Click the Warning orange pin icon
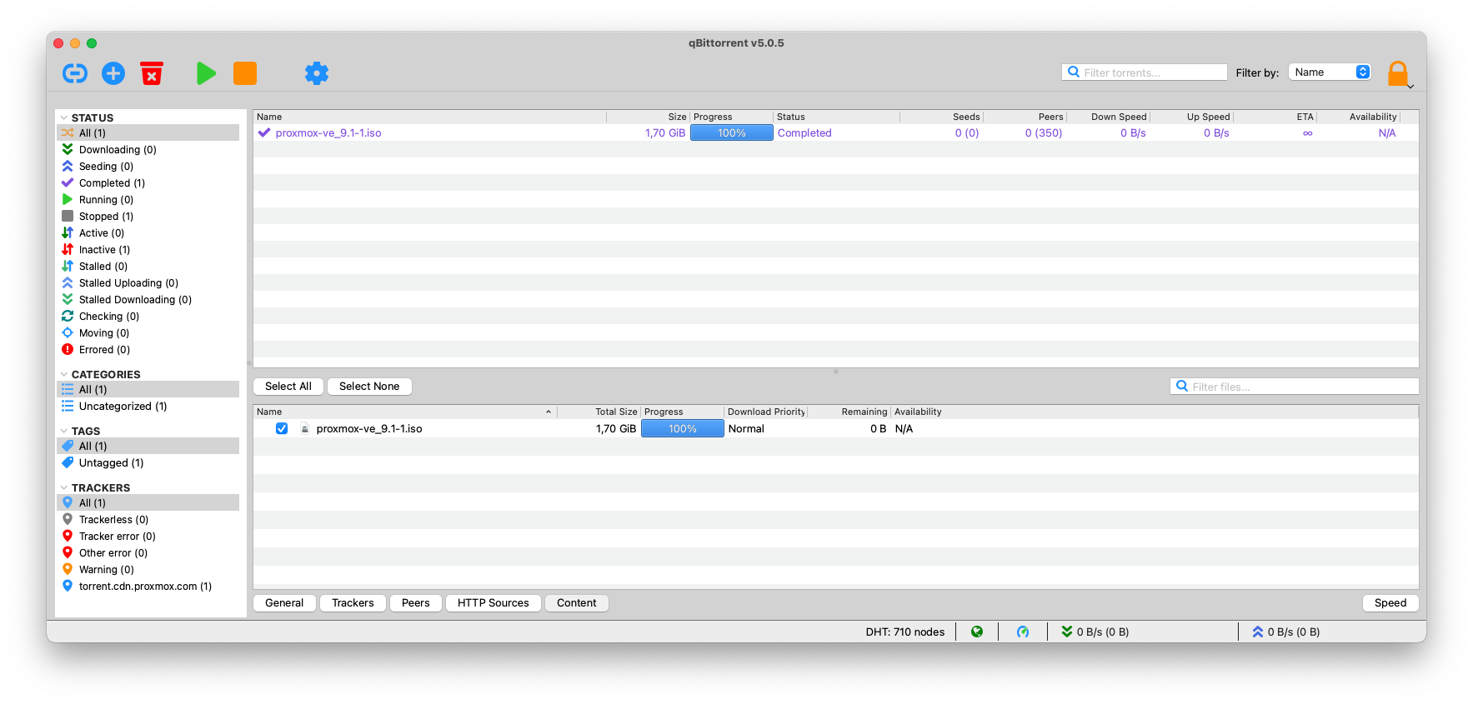Screen dimensions: 1473x704 (68, 569)
